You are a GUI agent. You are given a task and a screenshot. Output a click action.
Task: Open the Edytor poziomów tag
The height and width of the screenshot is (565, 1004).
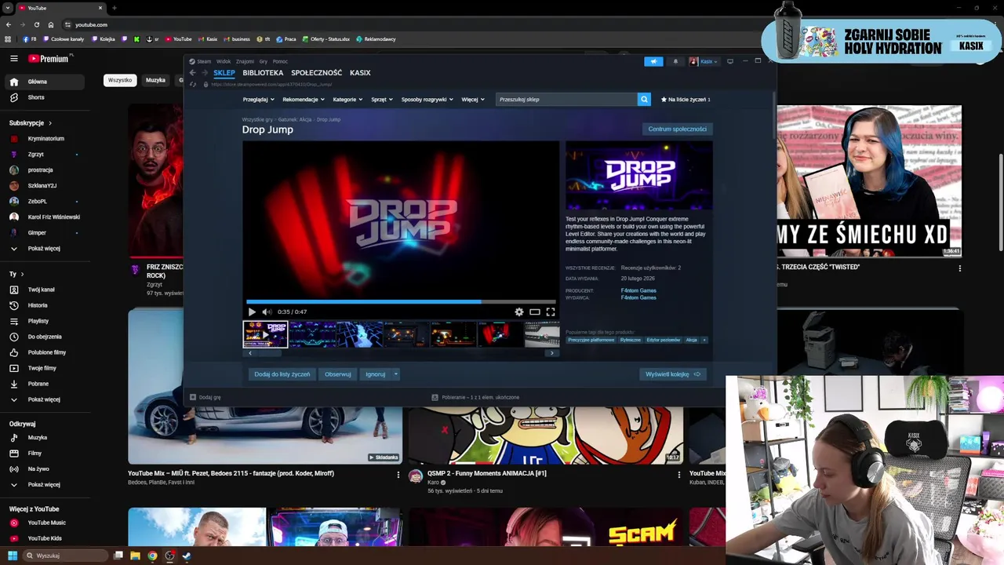[x=664, y=340]
